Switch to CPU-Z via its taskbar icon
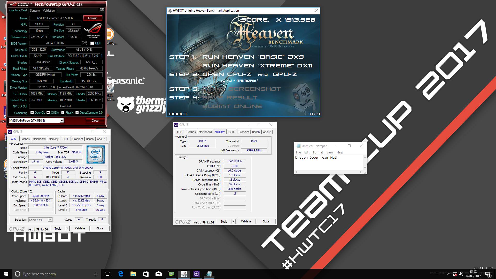The width and height of the screenshot is (496, 279). 196,274
